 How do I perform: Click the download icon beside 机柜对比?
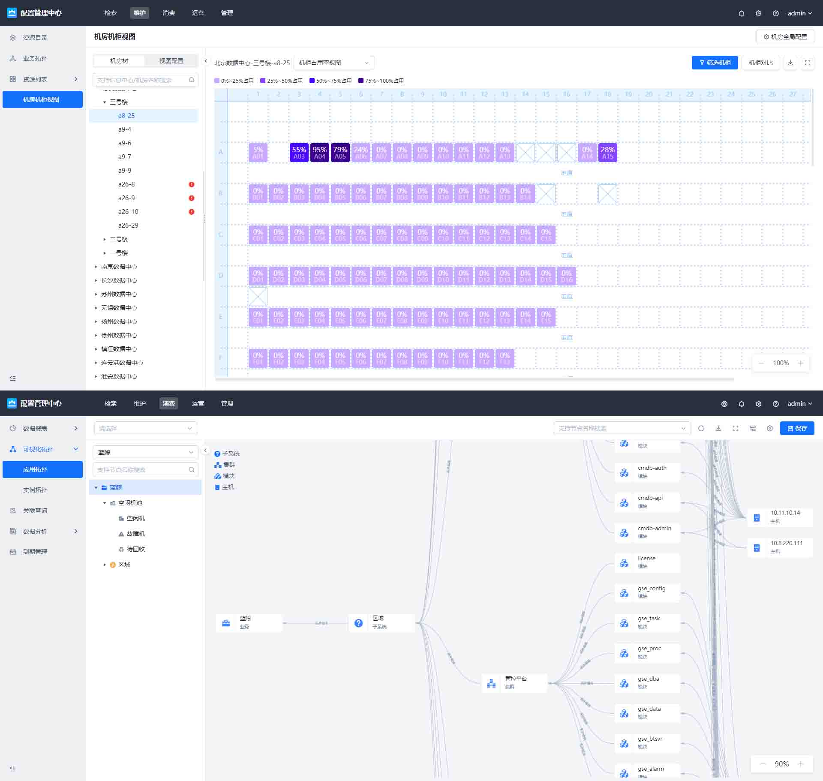[x=790, y=63]
